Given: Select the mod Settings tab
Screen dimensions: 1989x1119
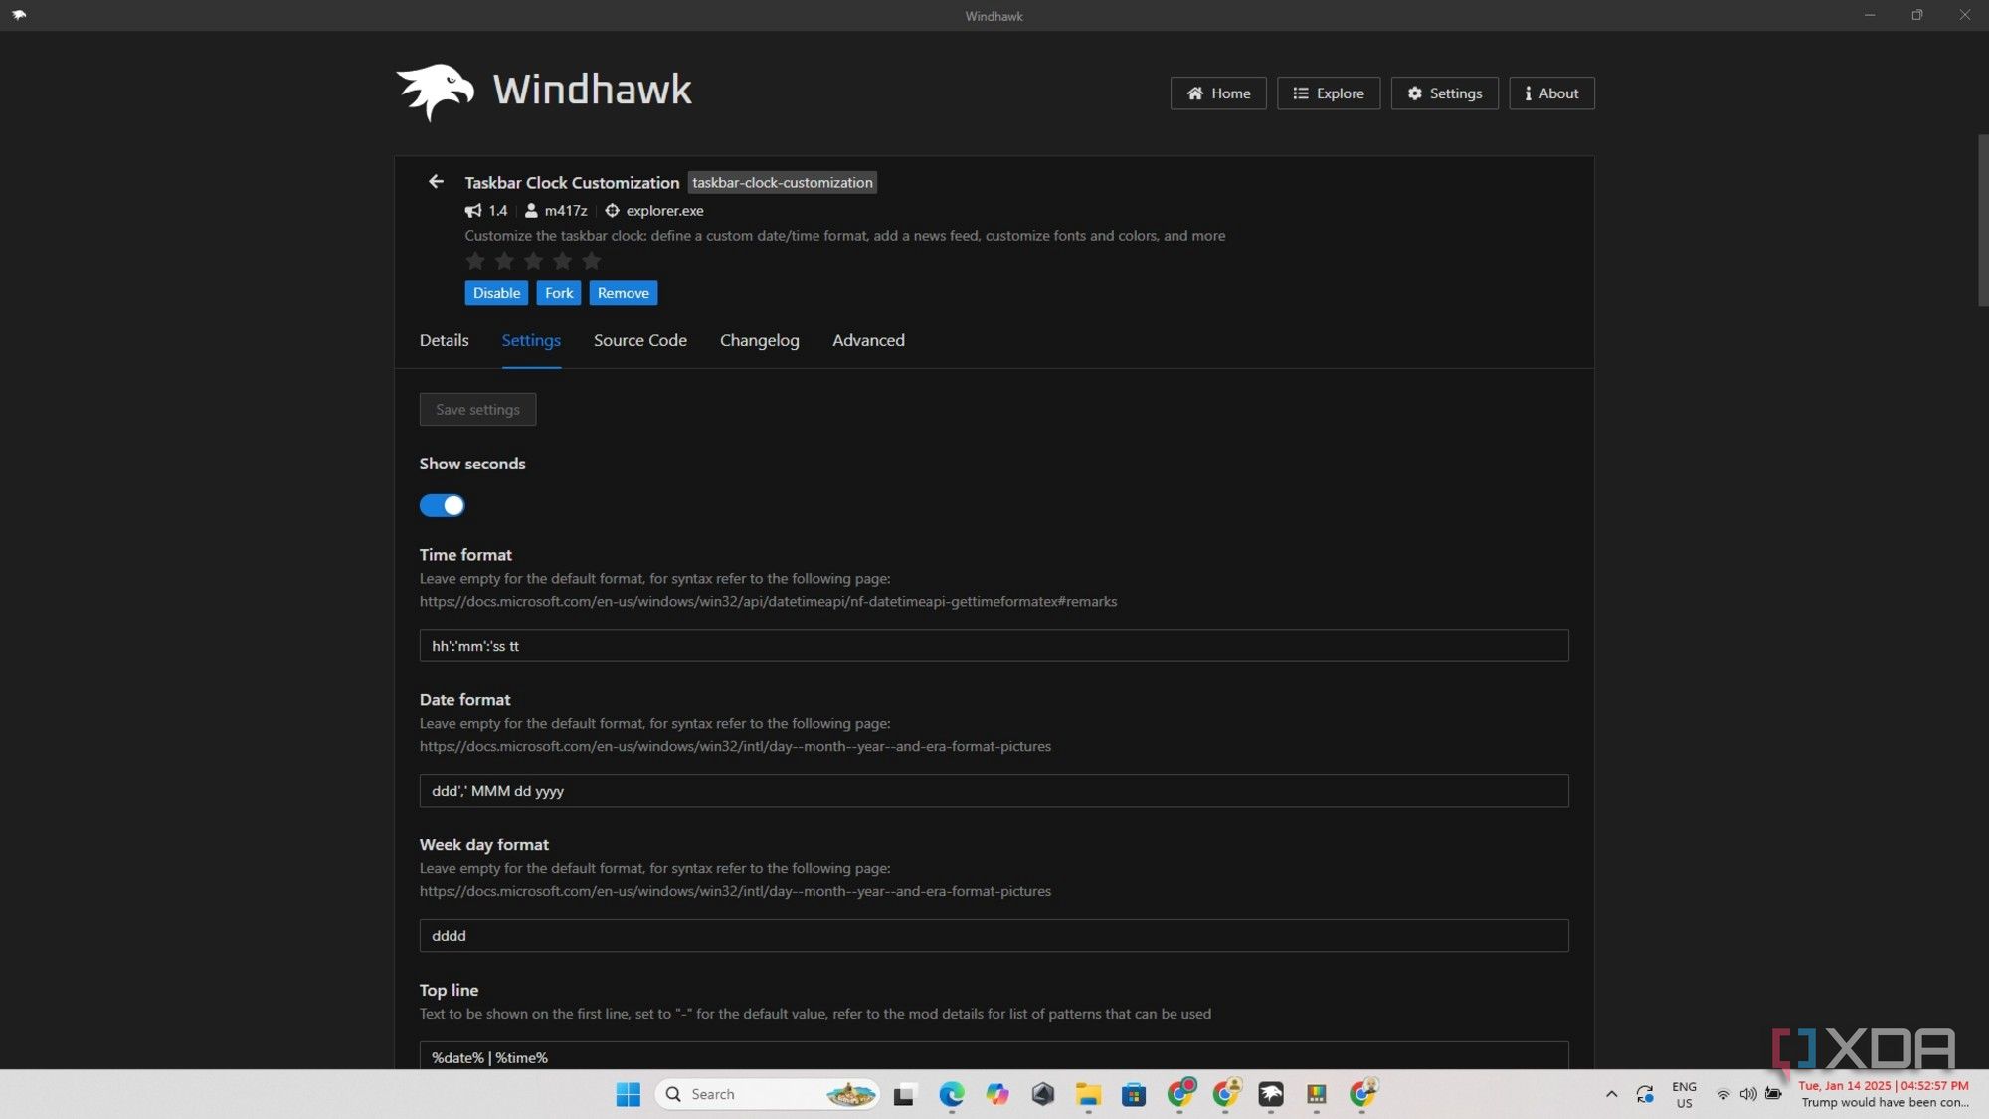Looking at the screenshot, I should [531, 340].
